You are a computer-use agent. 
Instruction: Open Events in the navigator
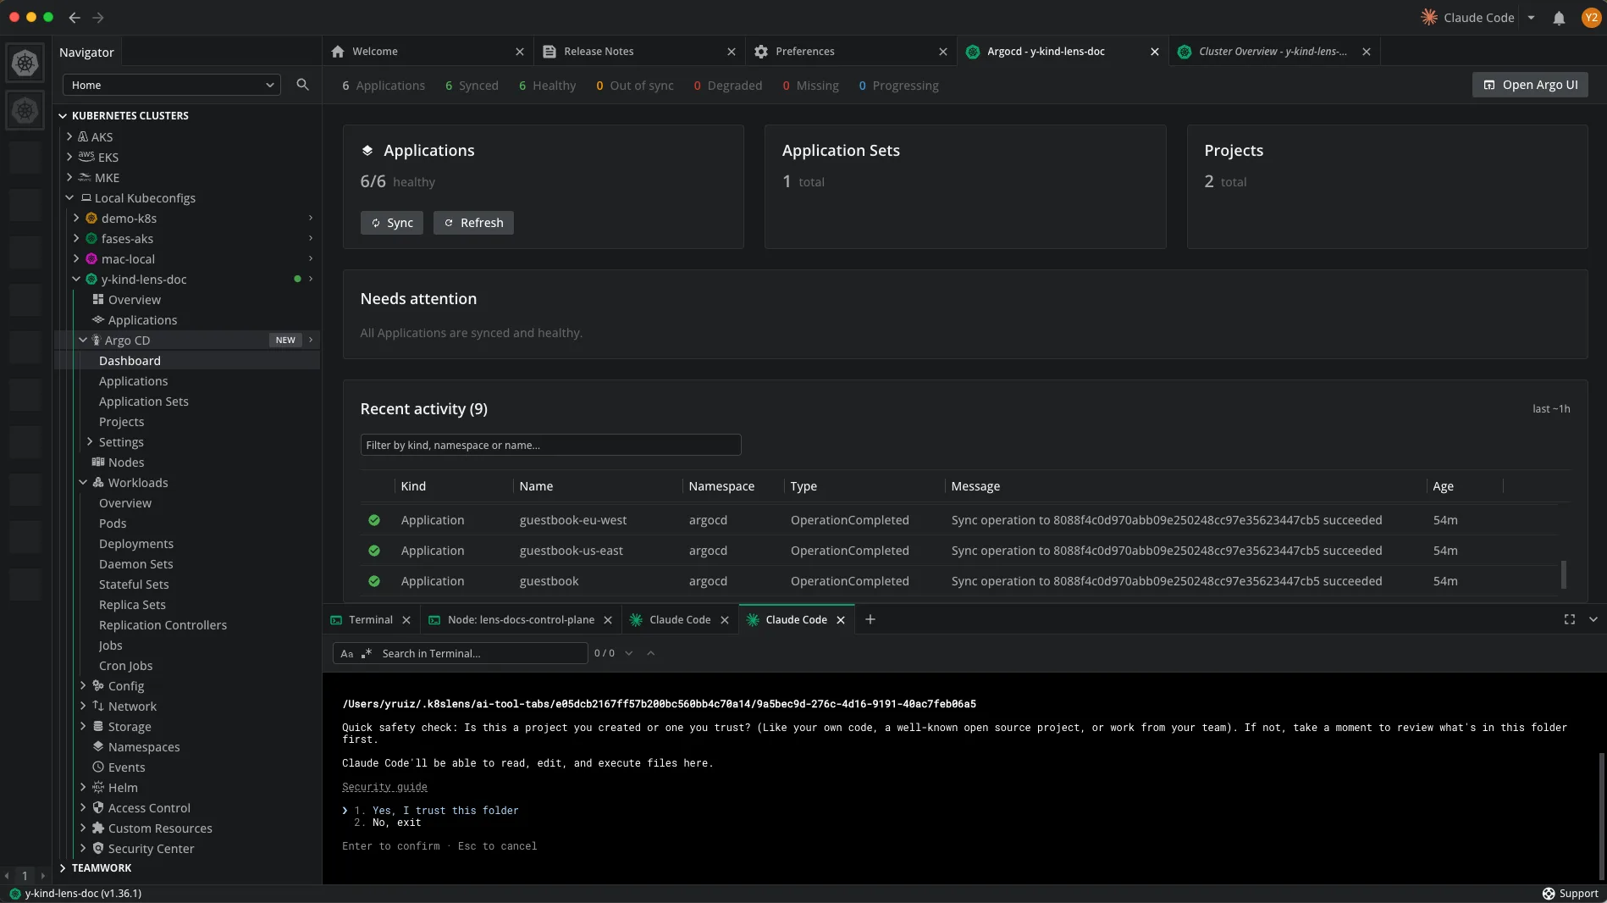[127, 767]
